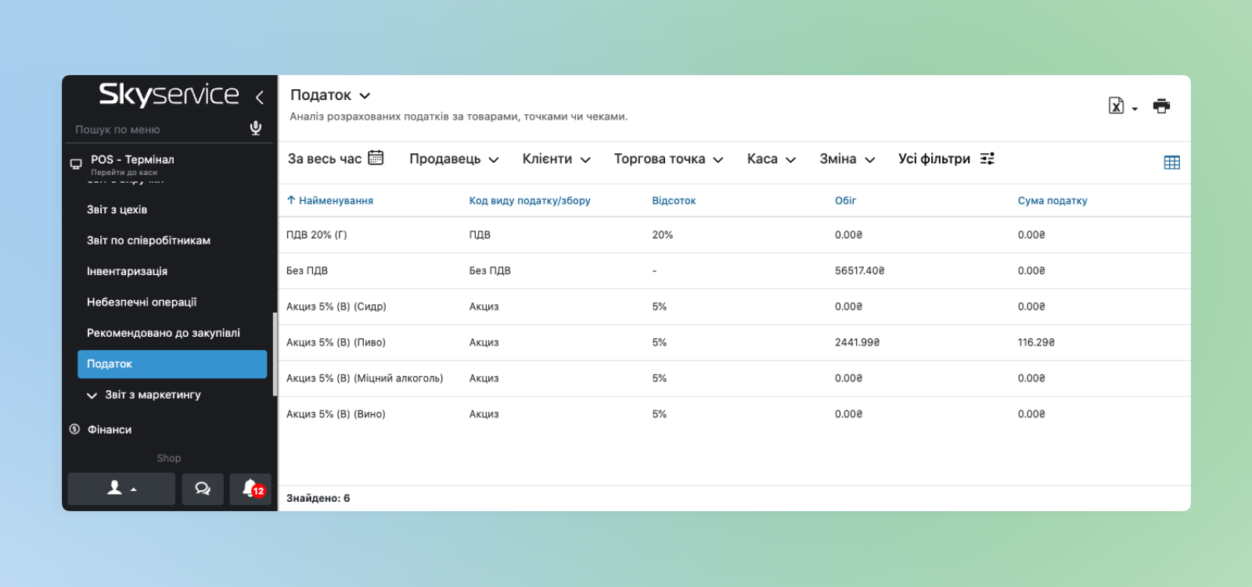Open the calendar date range picker
The width and height of the screenshot is (1252, 587).
click(x=376, y=158)
